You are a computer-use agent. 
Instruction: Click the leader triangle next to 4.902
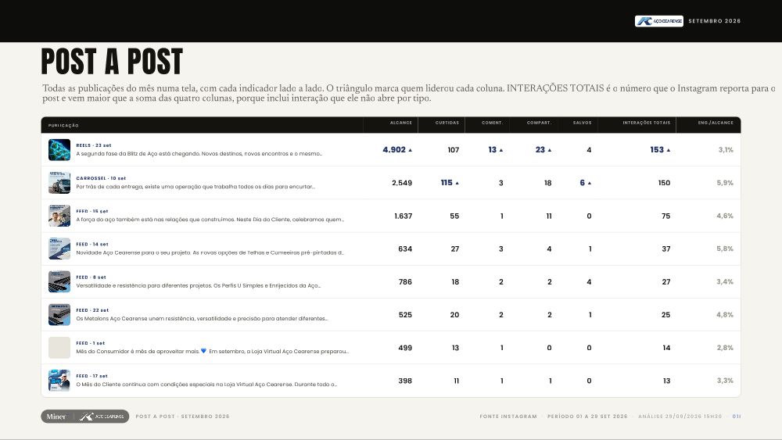point(410,150)
